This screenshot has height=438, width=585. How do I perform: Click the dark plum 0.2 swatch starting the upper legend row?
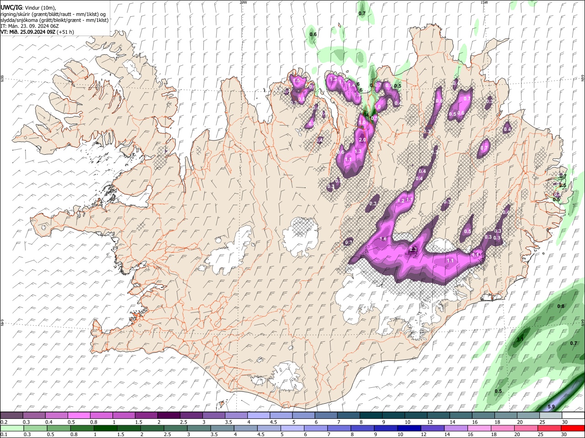click(x=12, y=415)
